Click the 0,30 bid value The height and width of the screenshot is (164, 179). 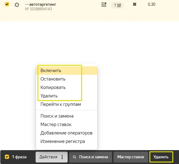[x=152, y=4]
